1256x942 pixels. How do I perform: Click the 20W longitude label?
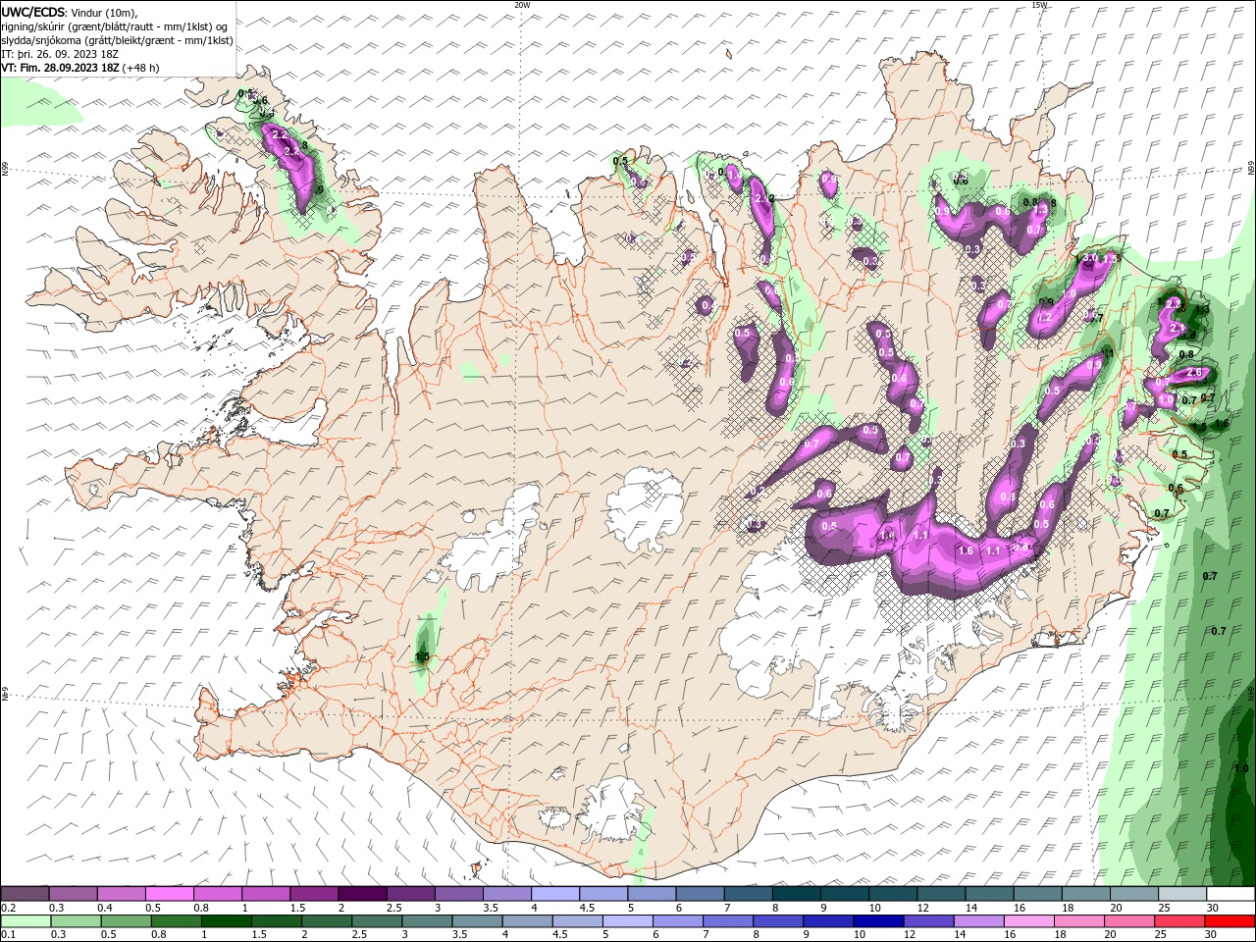(x=522, y=5)
